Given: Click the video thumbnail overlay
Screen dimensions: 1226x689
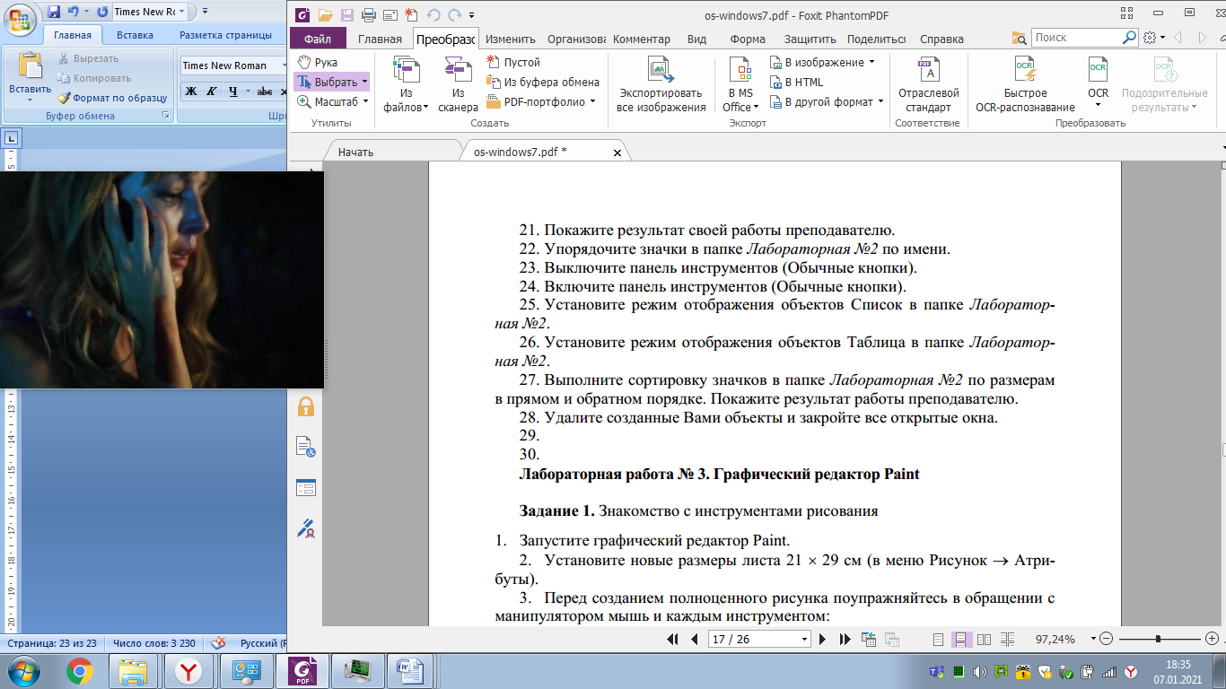Looking at the screenshot, I should click(x=162, y=280).
